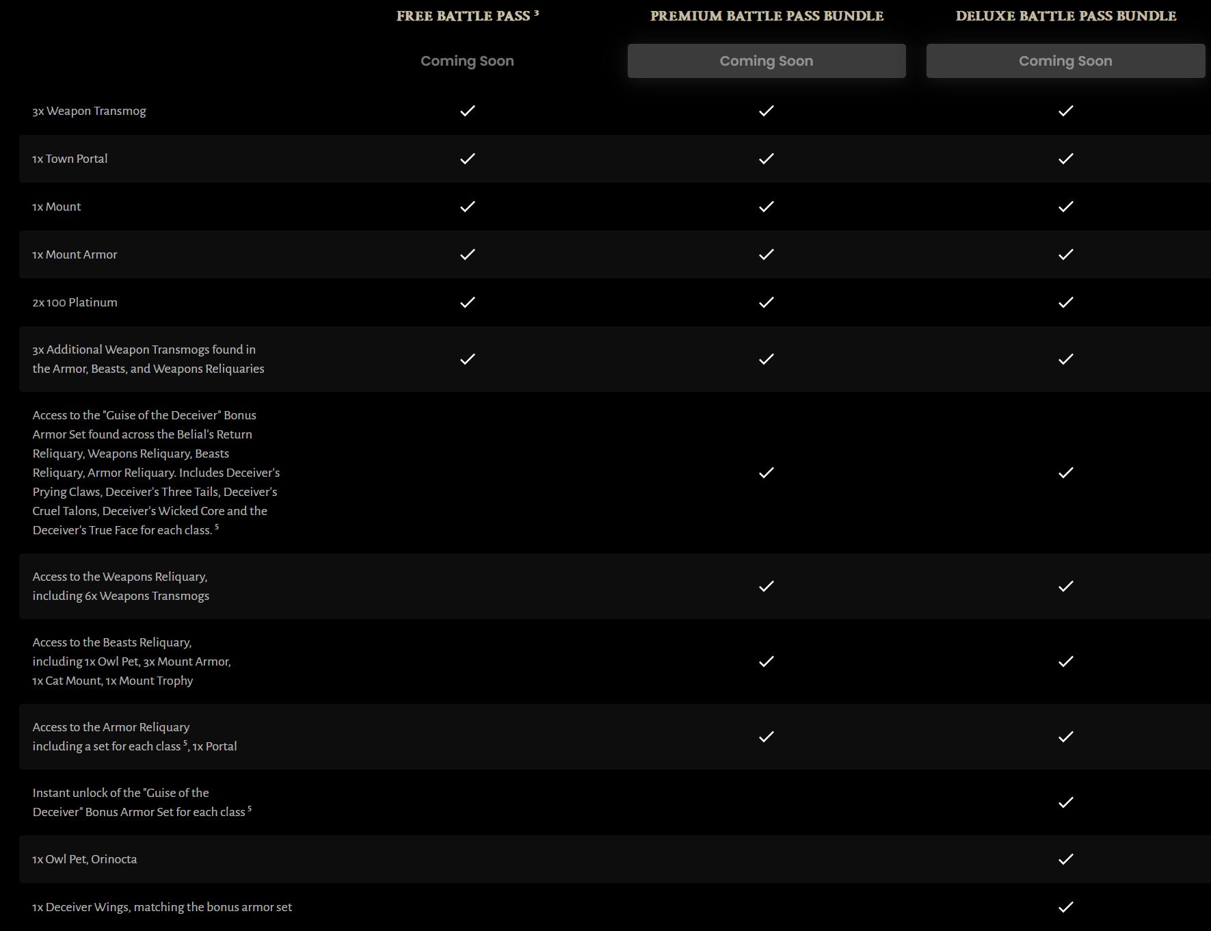Select Guise of the Deceiver access description

[x=156, y=473]
